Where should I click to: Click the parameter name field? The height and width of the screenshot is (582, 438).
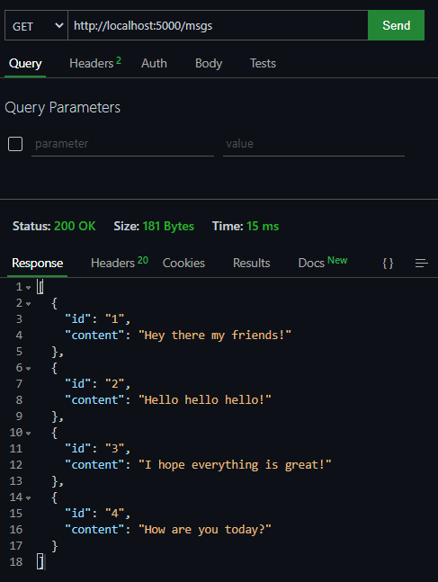pos(122,144)
